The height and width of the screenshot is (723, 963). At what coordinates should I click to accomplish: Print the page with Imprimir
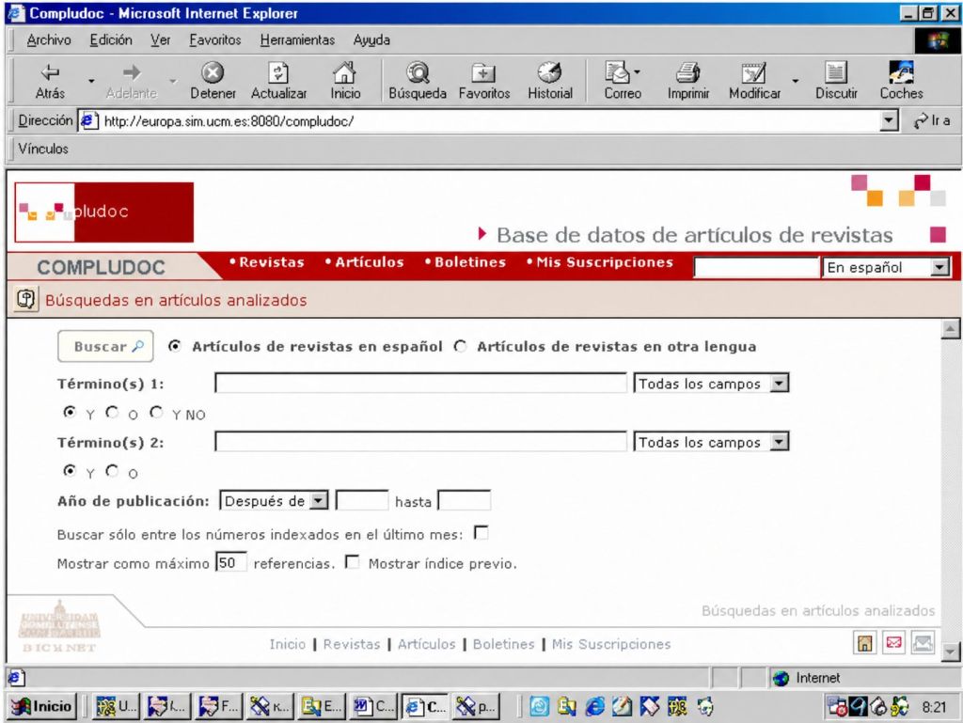pyautogui.click(x=688, y=81)
